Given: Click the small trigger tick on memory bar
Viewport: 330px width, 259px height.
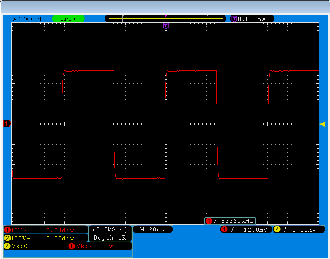Looking at the screenshot, I should point(166,16).
